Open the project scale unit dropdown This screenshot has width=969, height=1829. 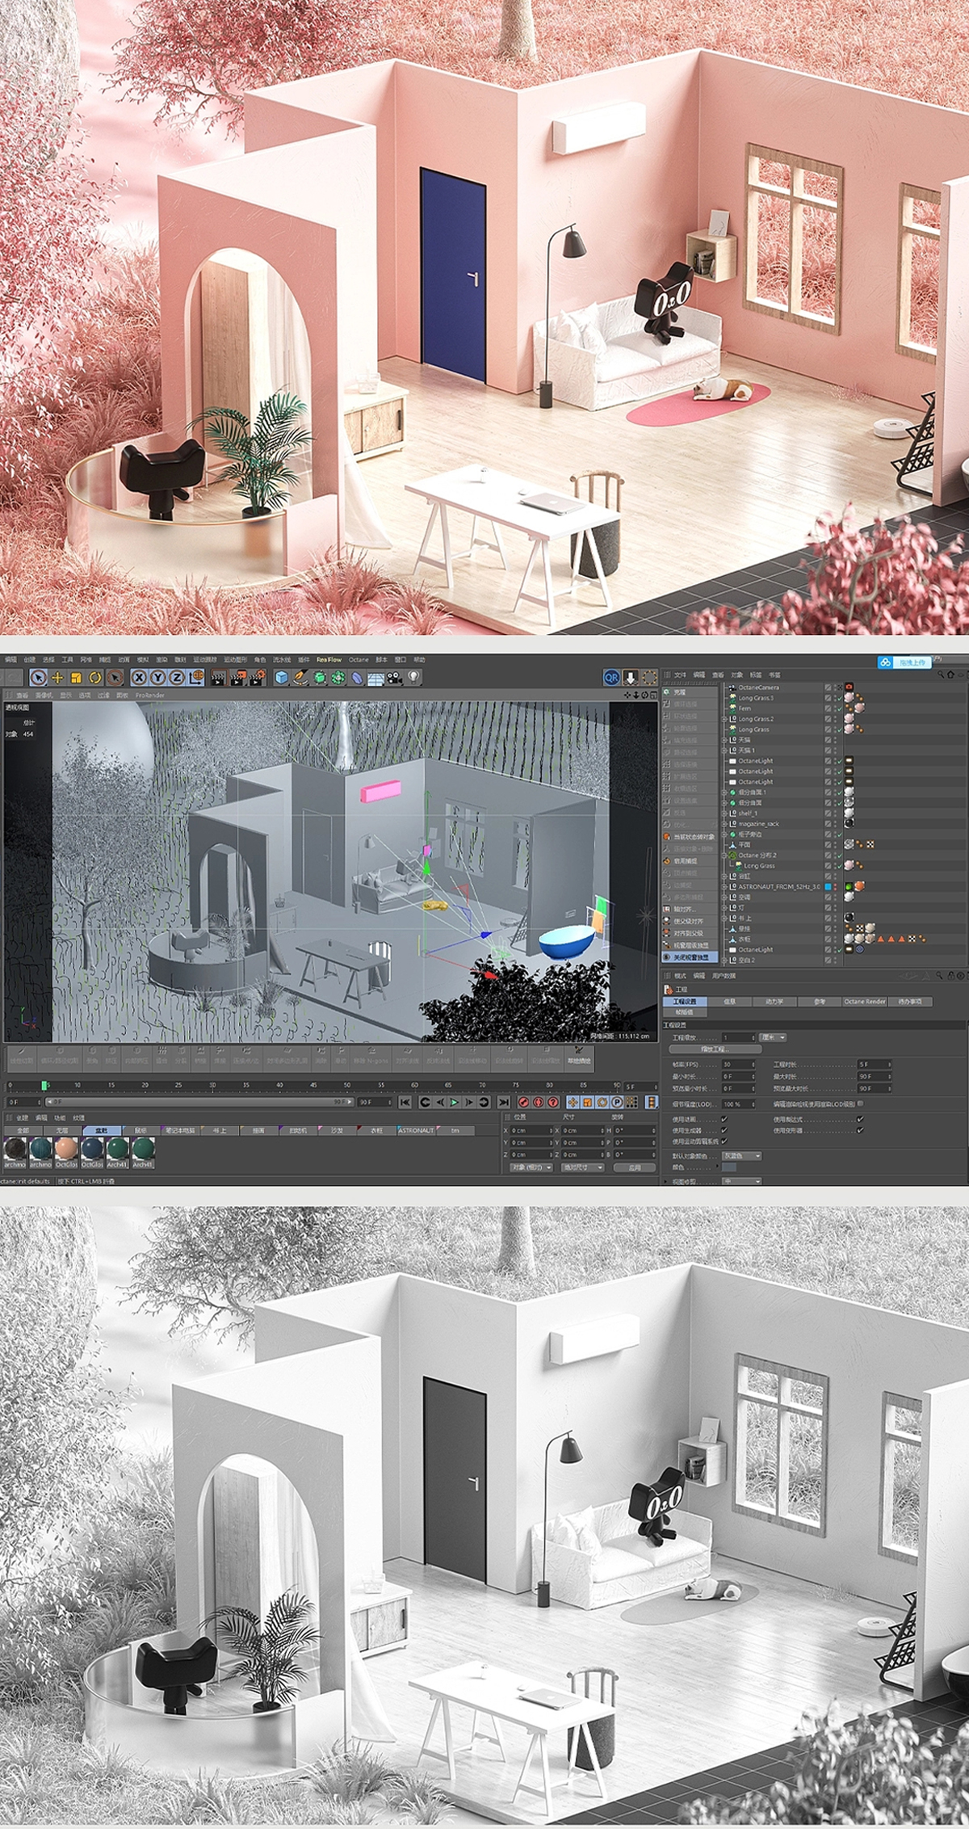[x=773, y=1037]
